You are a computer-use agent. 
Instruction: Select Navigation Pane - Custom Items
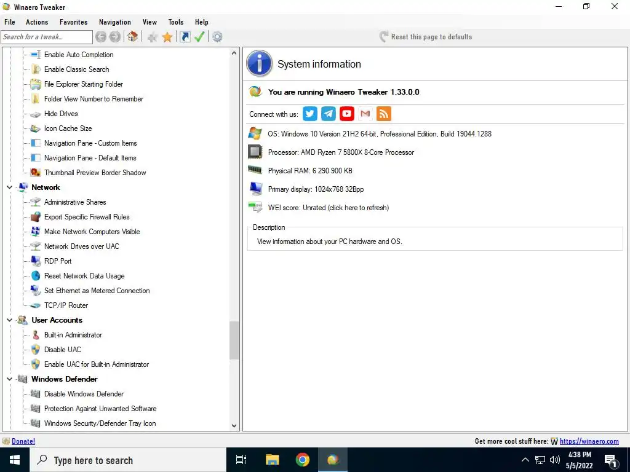pos(90,143)
